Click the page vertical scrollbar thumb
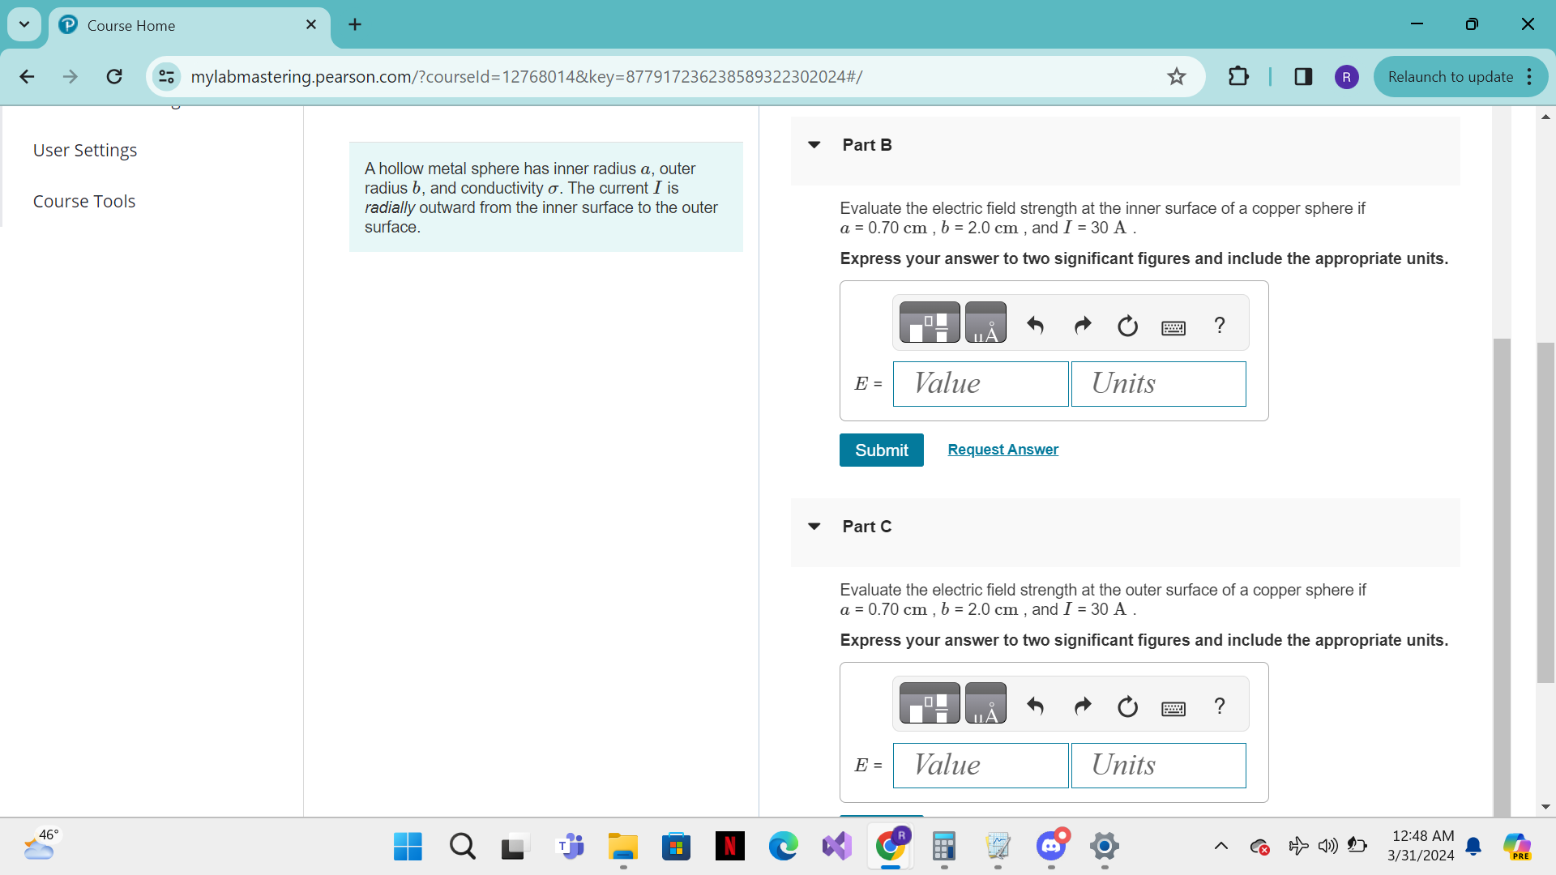 [x=1545, y=512]
